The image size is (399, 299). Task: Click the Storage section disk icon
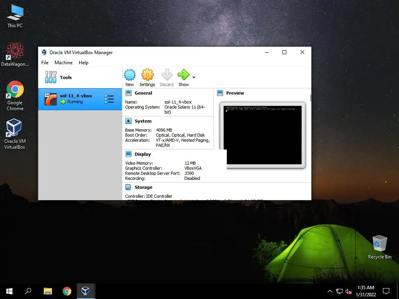pos(128,187)
